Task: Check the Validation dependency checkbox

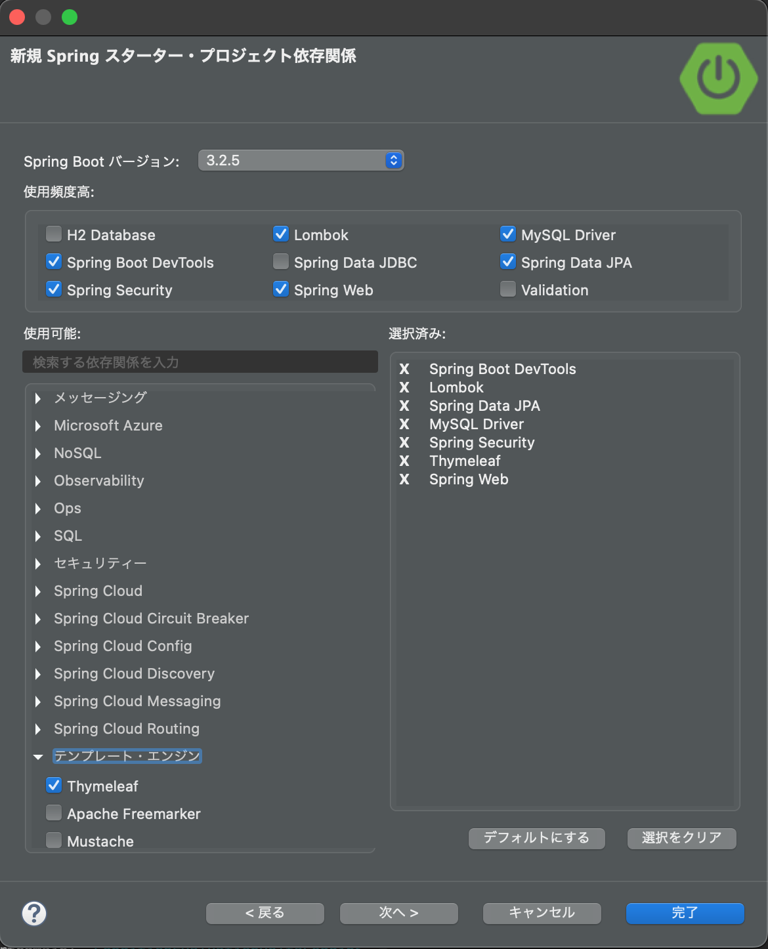Action: click(508, 289)
